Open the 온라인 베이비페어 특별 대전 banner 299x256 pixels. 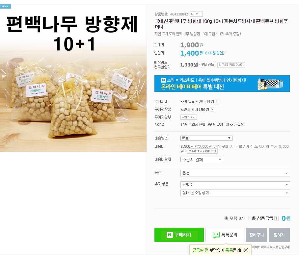point(222,84)
